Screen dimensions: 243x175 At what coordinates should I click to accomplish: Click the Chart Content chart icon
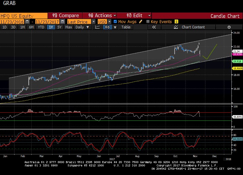tap(176, 27)
